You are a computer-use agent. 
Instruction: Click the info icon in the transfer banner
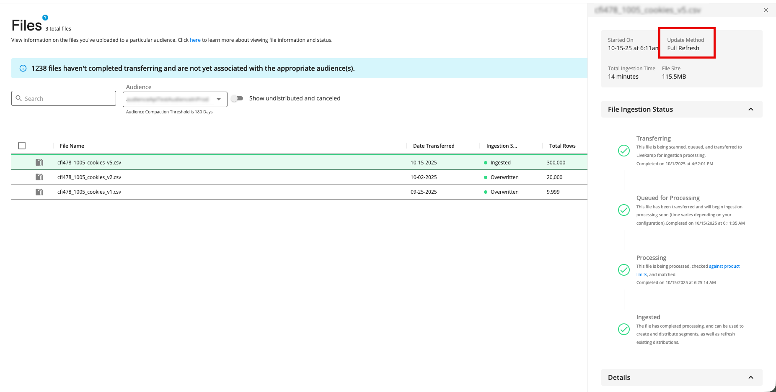click(23, 68)
